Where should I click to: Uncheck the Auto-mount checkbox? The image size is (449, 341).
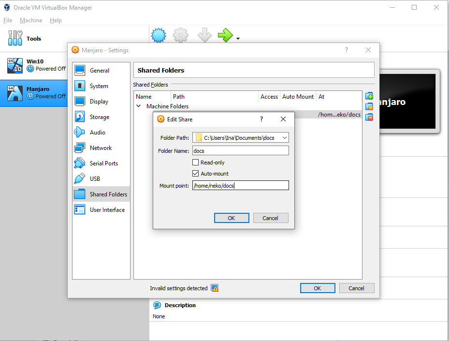[196, 173]
